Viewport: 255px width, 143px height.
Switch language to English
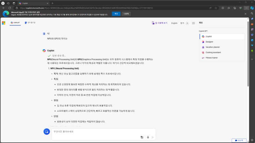174,23
